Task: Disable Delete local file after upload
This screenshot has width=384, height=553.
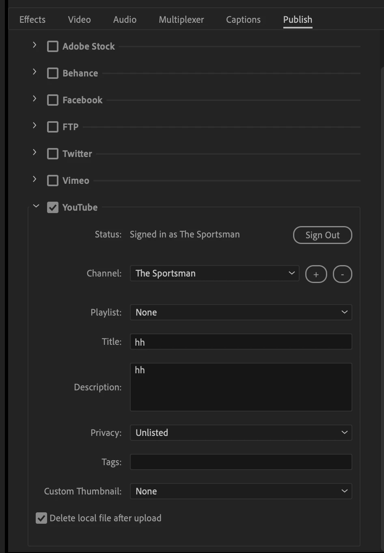Action: click(41, 518)
